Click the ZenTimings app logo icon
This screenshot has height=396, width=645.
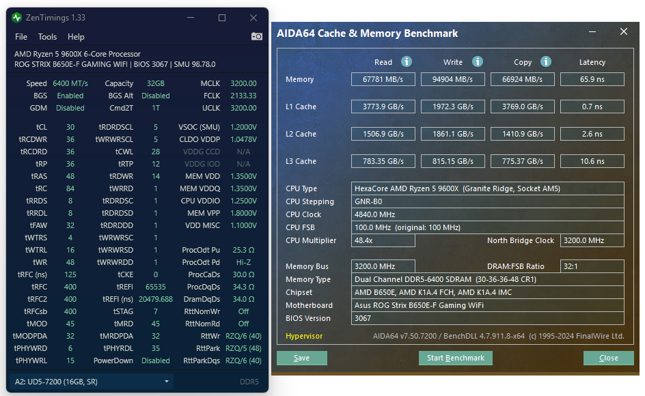pyautogui.click(x=17, y=18)
